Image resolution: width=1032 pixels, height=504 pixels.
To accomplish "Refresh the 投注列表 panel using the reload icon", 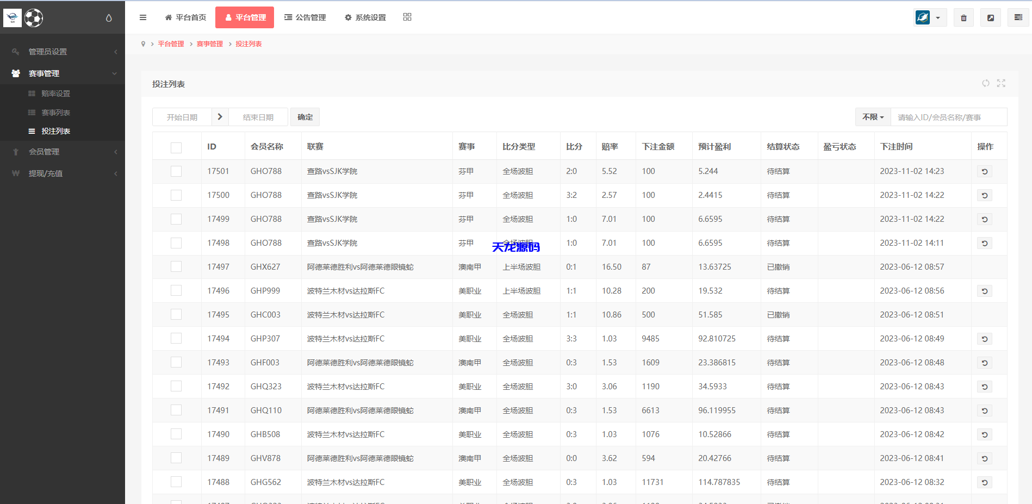I will 985,83.
